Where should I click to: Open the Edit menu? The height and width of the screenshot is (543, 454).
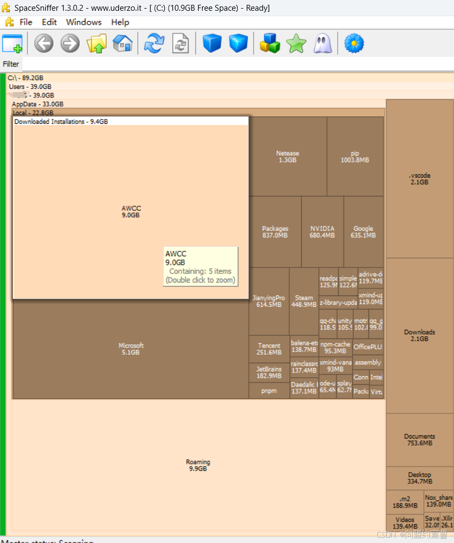point(49,22)
